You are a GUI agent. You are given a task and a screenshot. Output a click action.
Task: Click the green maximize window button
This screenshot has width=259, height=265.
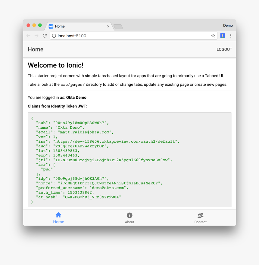click(x=40, y=25)
